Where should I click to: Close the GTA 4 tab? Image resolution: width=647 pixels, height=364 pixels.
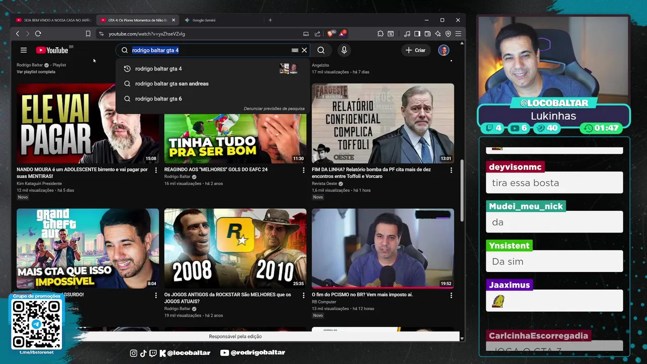[173, 20]
